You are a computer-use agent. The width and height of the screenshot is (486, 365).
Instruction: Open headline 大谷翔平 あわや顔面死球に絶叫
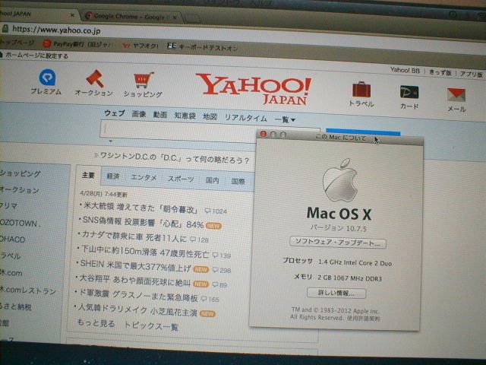[x=135, y=279]
